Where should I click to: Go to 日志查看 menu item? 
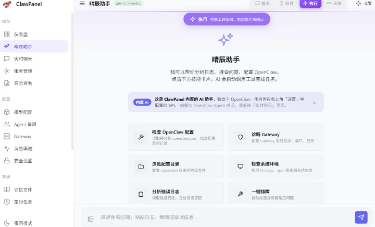(x=34, y=83)
